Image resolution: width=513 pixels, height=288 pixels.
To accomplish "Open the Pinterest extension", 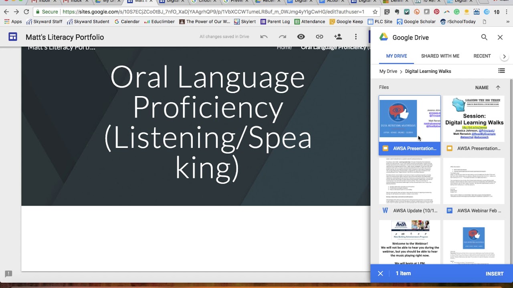I will click(x=436, y=12).
